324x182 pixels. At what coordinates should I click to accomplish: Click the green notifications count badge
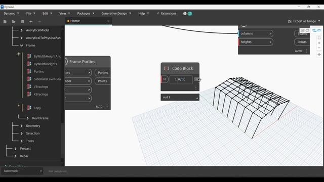click(x=190, y=14)
